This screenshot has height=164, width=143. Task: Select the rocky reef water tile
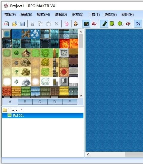point(26,34)
